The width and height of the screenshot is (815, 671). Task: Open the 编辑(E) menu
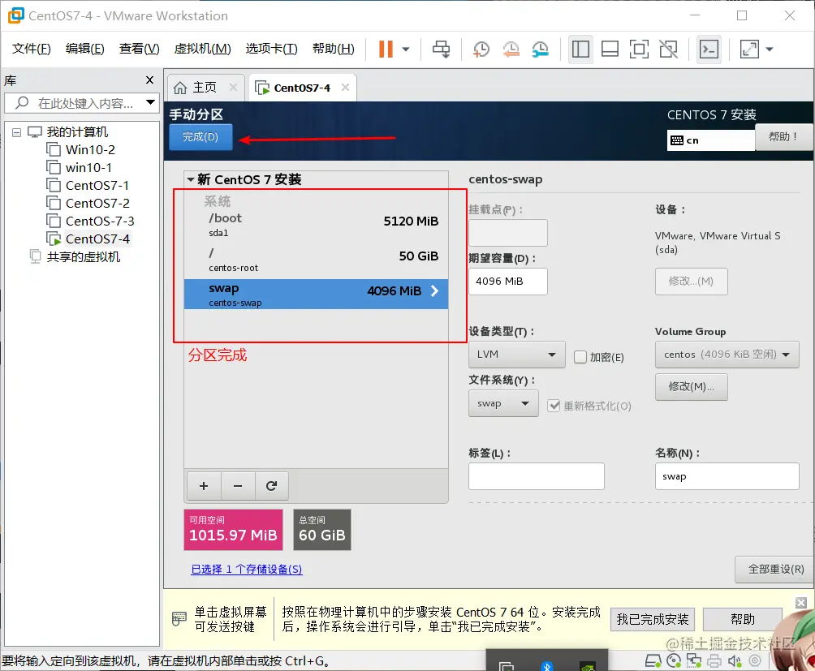click(x=85, y=49)
